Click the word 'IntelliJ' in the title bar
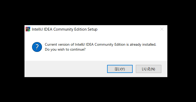This screenshot has width=196, height=102. click(37, 29)
